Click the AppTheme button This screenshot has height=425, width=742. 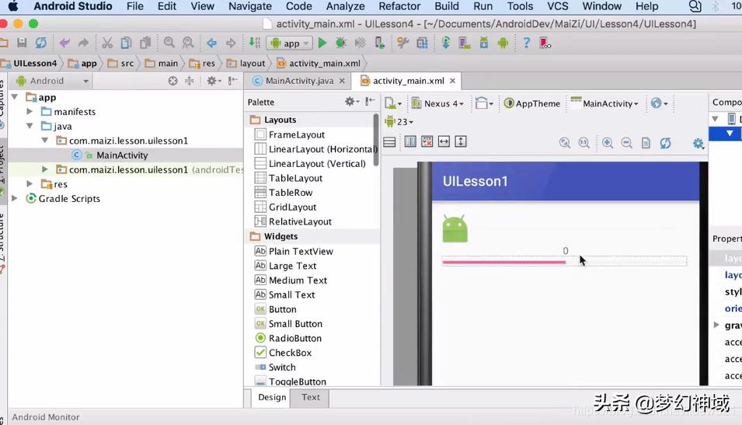[x=532, y=103]
